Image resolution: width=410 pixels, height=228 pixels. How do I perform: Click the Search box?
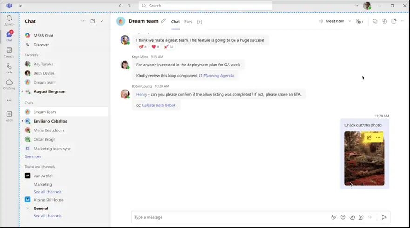click(x=205, y=6)
